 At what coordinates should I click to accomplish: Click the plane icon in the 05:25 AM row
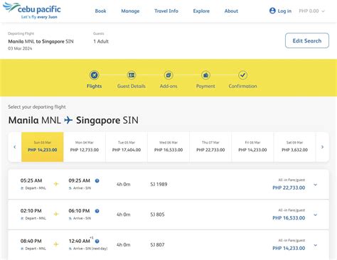pyautogui.click(x=56, y=184)
